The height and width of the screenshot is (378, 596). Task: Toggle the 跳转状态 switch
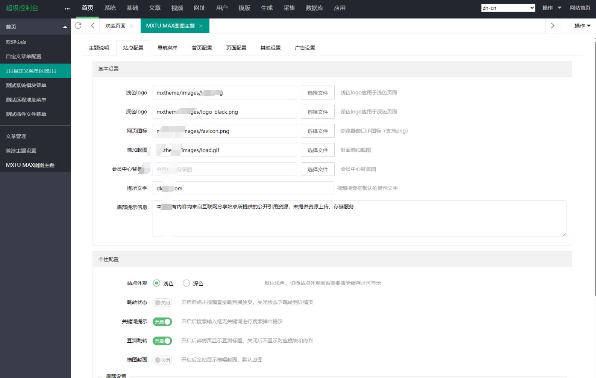[x=162, y=303]
